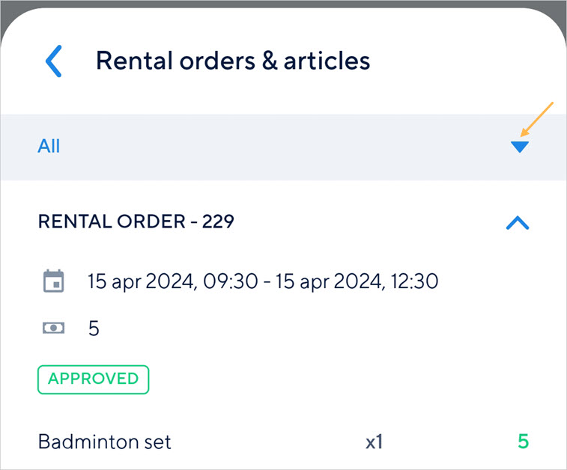Click the orange arrow annotation
This screenshot has width=567, height=470.
pos(538,119)
